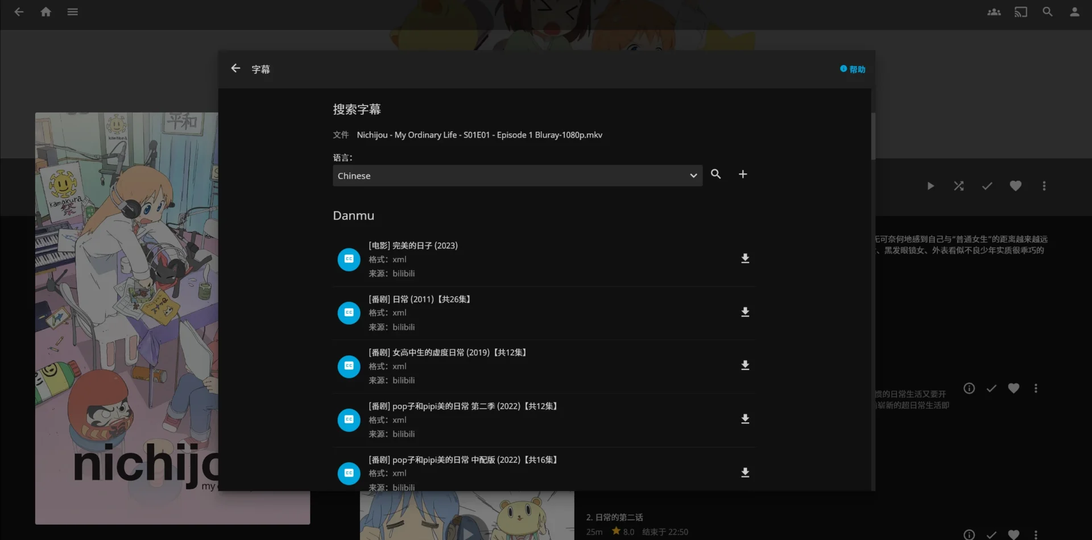Select the 日常 (2011) subtitle result entry
The width and height of the screenshot is (1092, 540).
[x=512, y=313]
